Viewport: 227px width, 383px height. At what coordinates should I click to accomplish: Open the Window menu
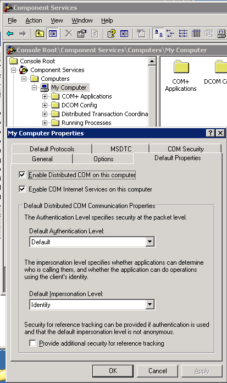click(82, 20)
